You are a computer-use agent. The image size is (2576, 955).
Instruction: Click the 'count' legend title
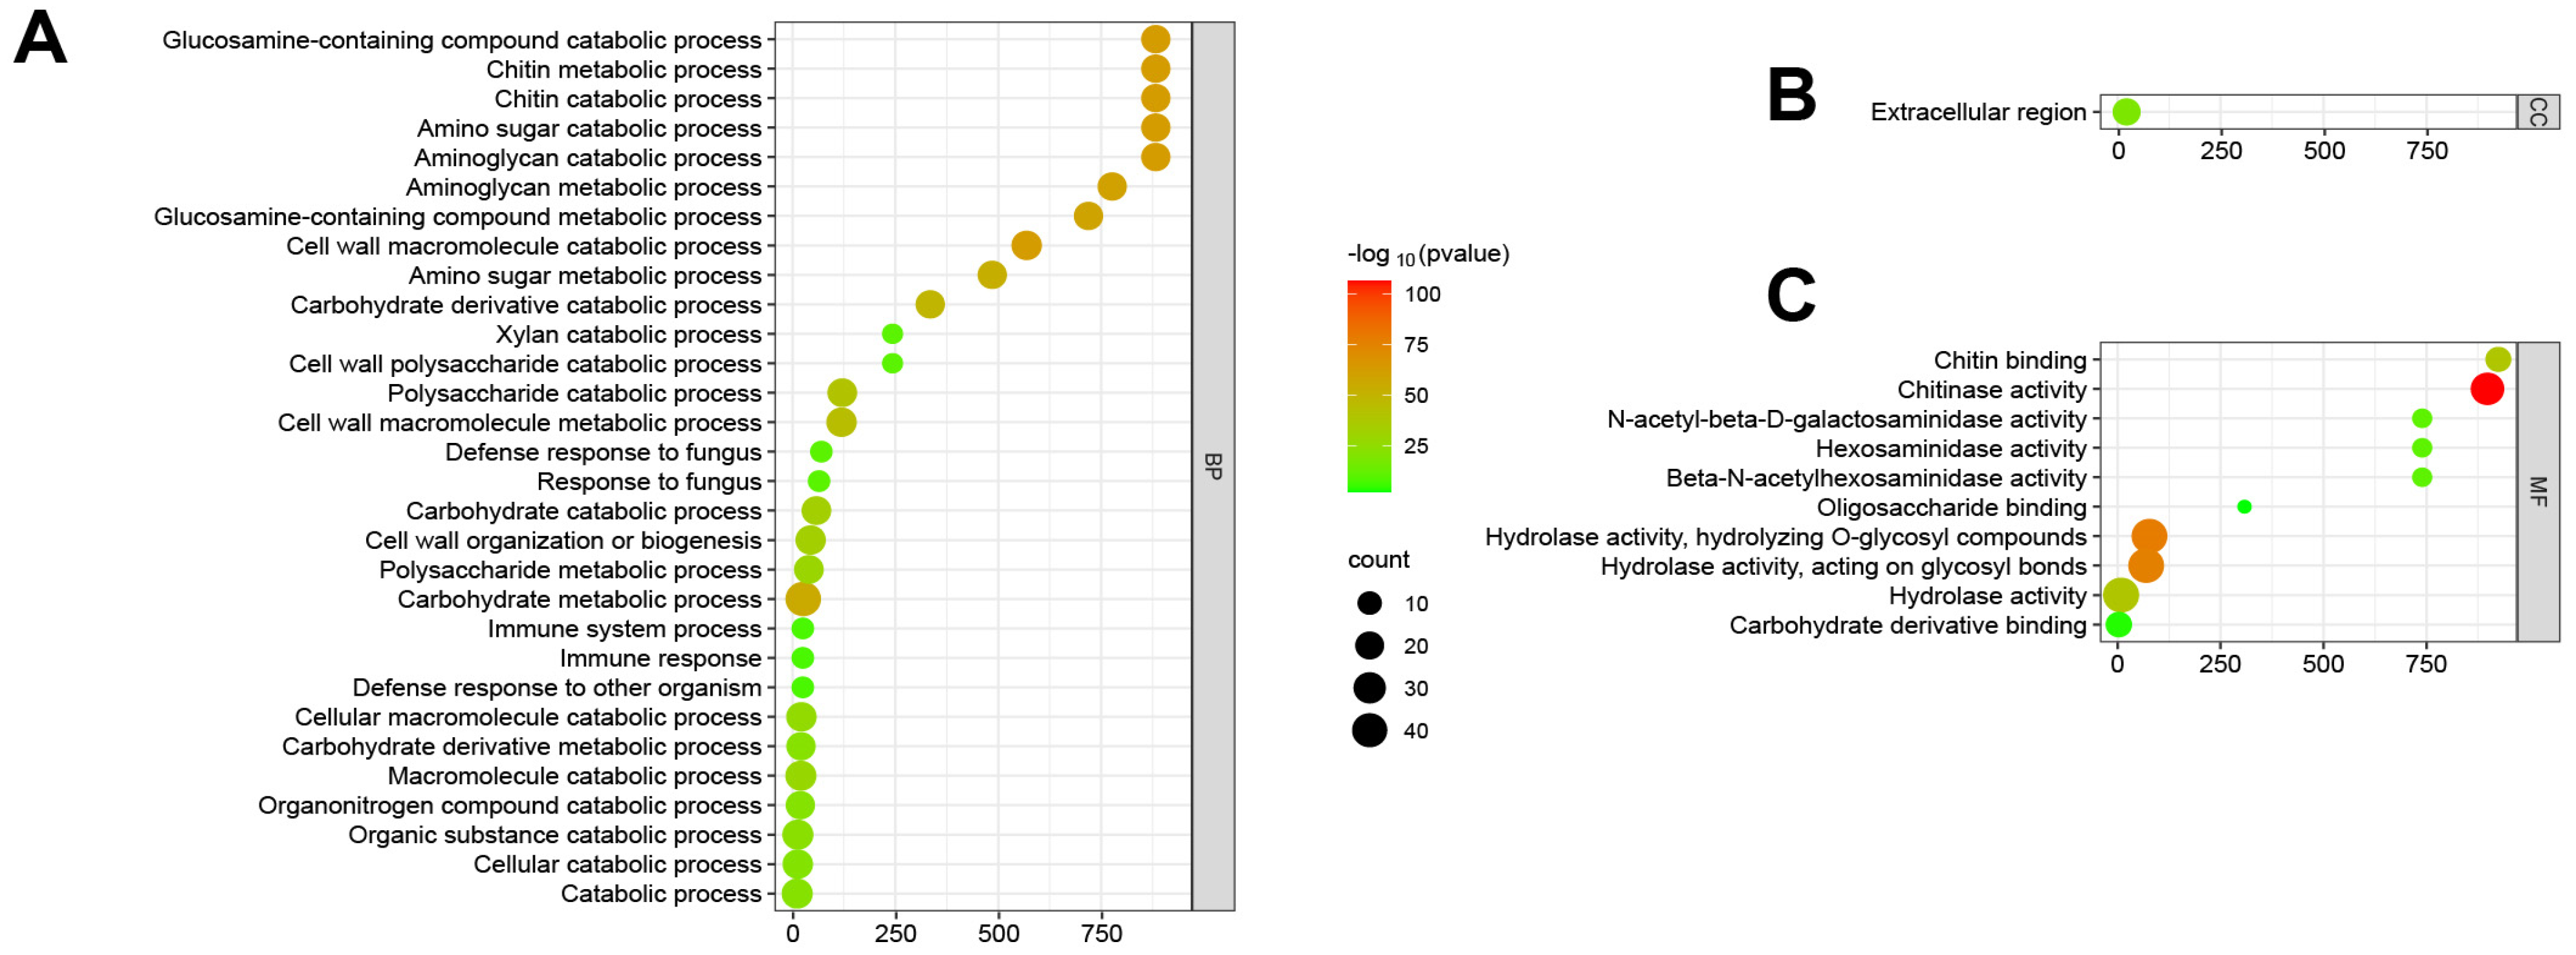click(1378, 560)
